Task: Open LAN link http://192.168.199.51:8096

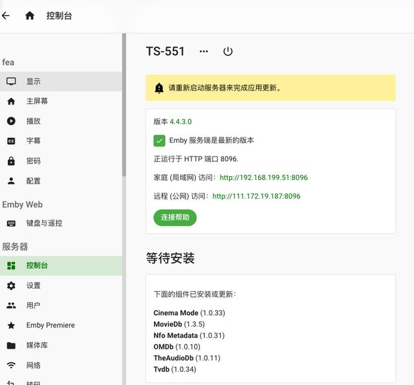Action: tap(264, 177)
